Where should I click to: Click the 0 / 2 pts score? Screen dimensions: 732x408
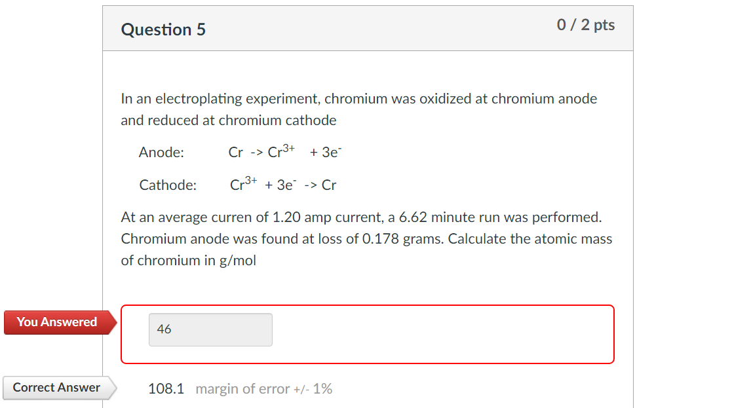[586, 25]
